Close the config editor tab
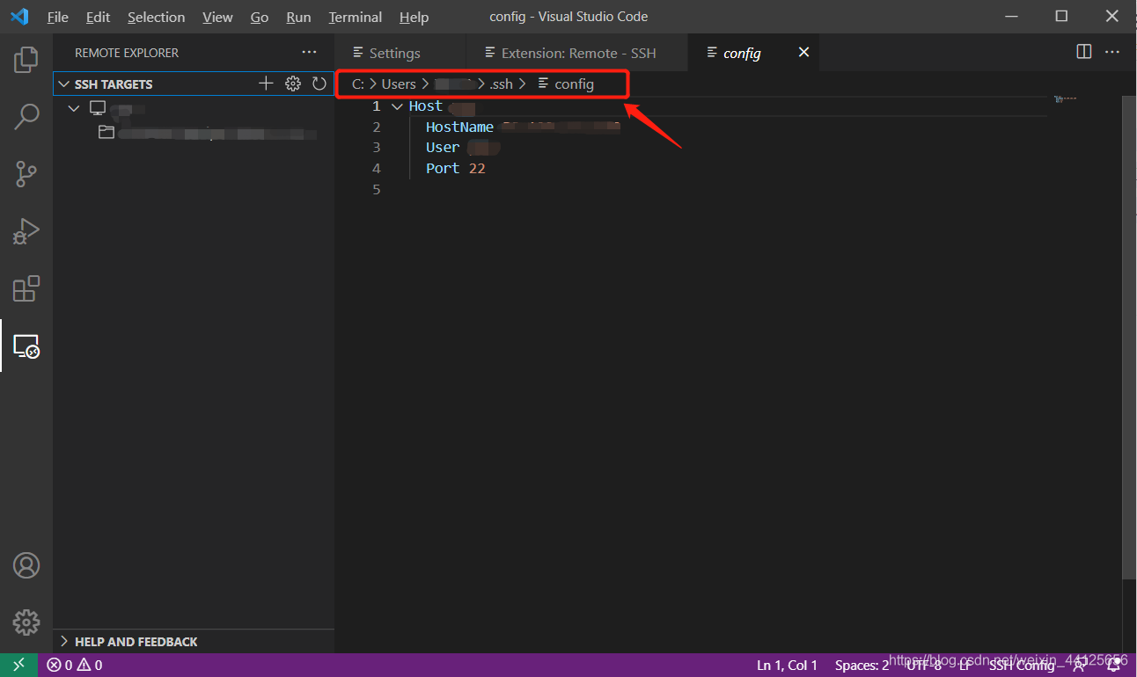The height and width of the screenshot is (677, 1137). click(803, 53)
